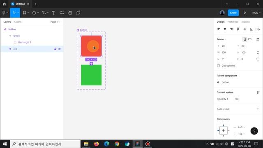Screen dimensions: 263x148
Task: Open new tab with plus
Action: click(36, 4)
